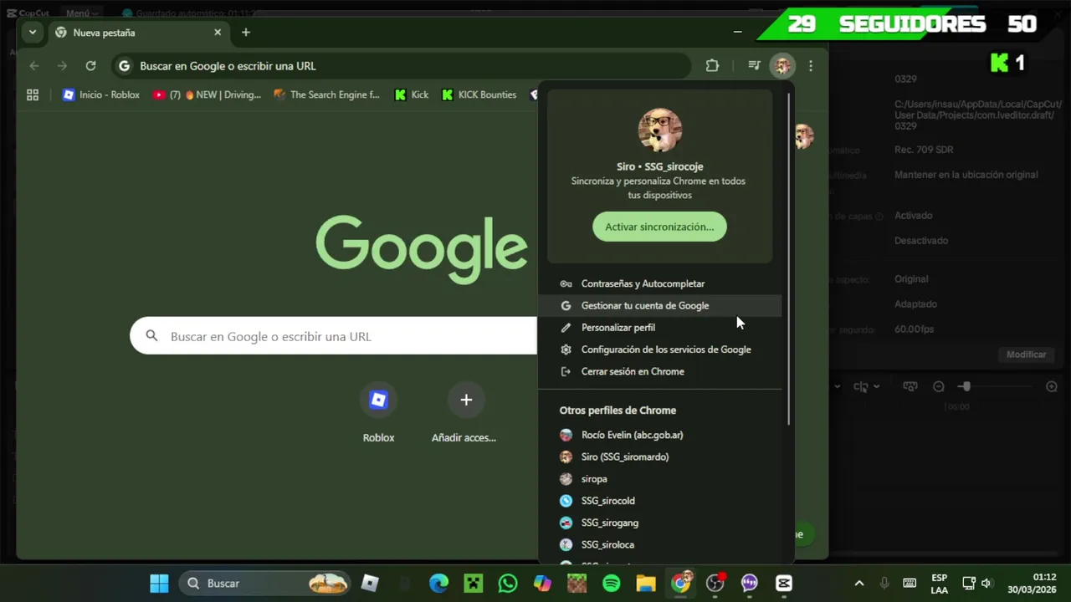The image size is (1071, 602).
Task: Go forward with the forward arrow
Action: [62, 66]
